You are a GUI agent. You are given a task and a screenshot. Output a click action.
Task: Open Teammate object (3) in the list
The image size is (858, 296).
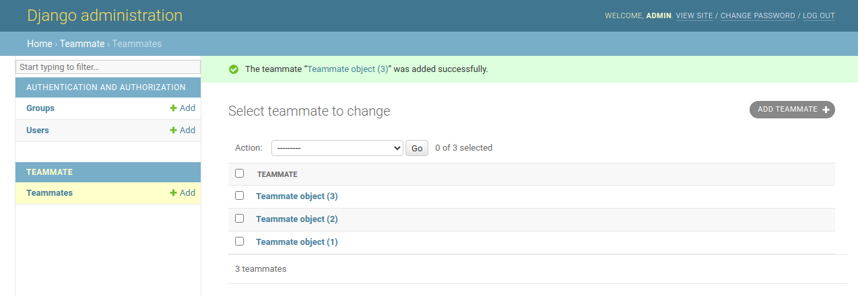(296, 196)
